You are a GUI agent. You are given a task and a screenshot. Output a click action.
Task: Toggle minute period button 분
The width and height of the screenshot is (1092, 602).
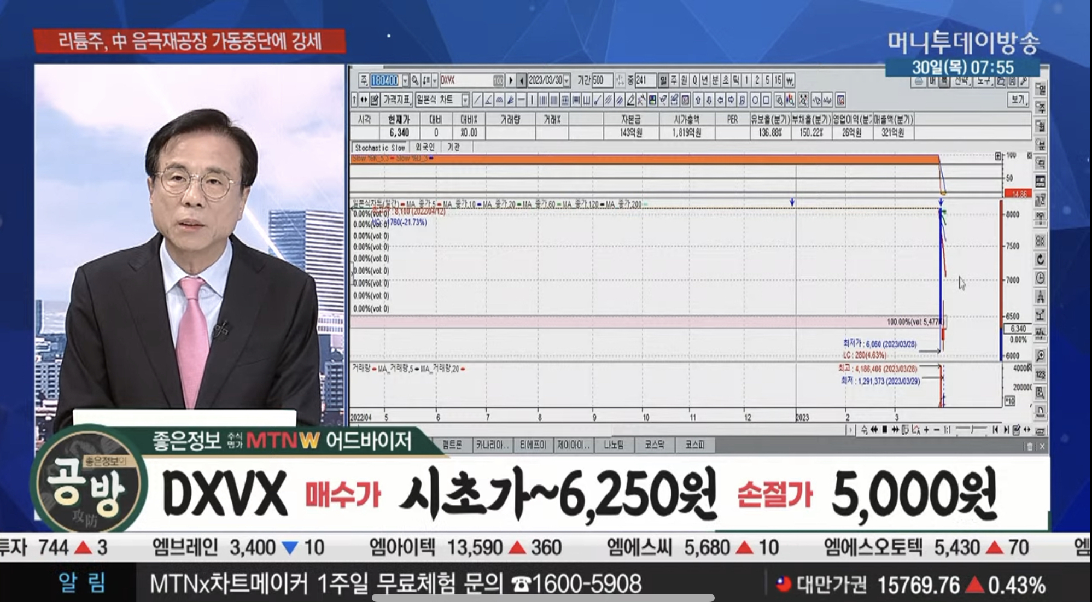(715, 80)
